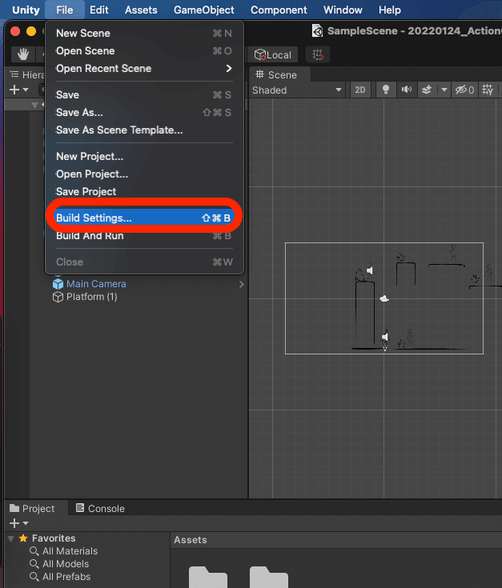Toggle 2D view mode

pos(360,90)
